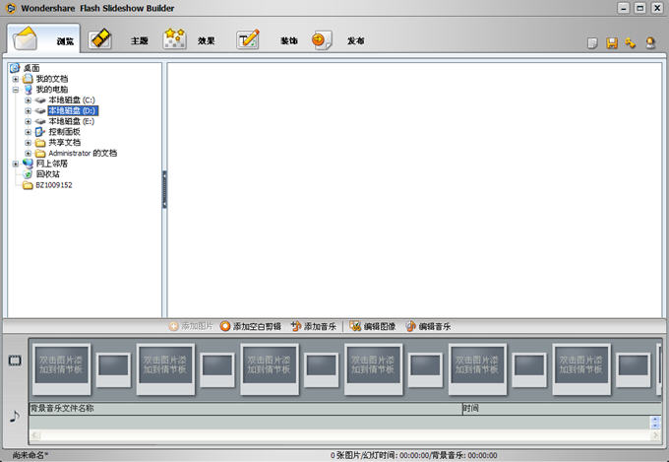Select 我的电脑 in the folder tree

pos(51,90)
